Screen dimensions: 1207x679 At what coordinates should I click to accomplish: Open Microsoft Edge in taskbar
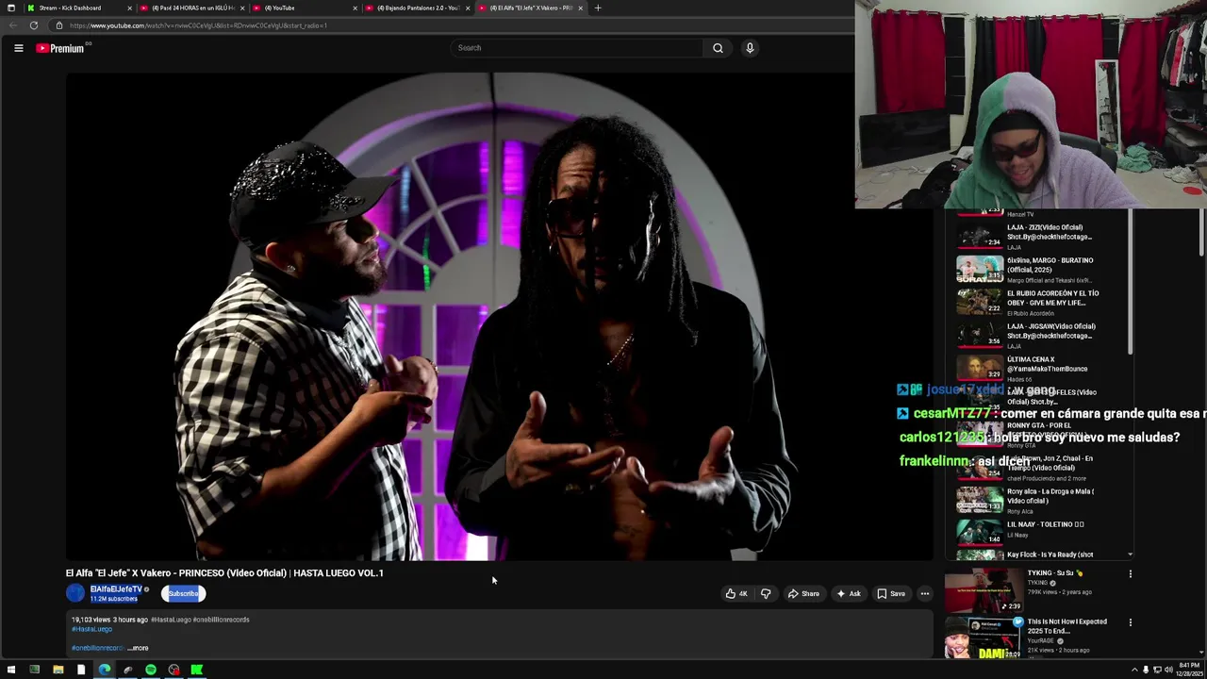click(x=104, y=670)
